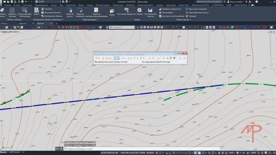Viewport: 276px width, 155px height.
Task: Open the Sign In (Вход в службы) dropdown
Action: point(235,2)
